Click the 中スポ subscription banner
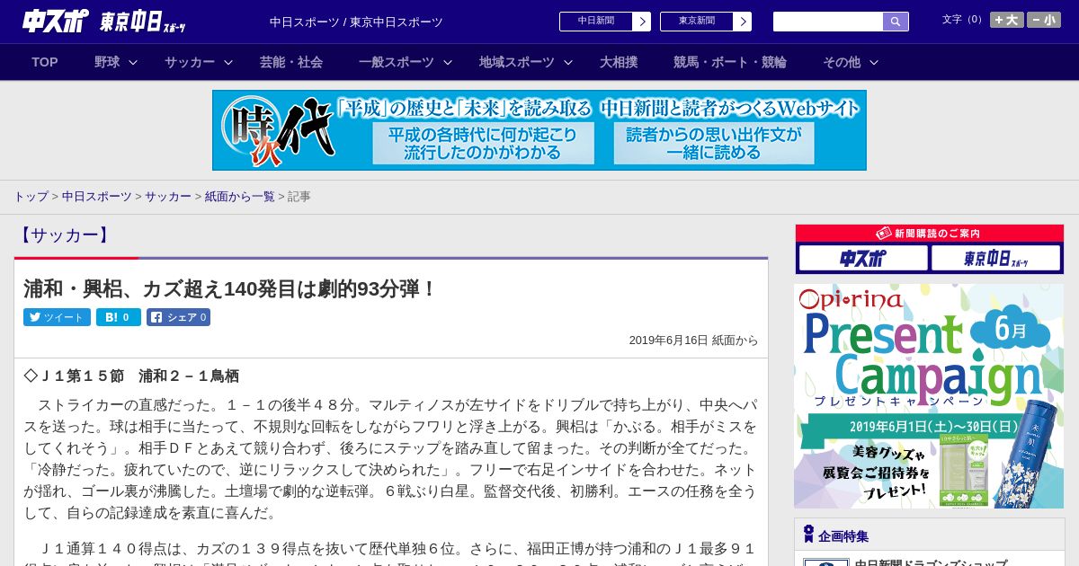The image size is (1079, 566). [863, 259]
